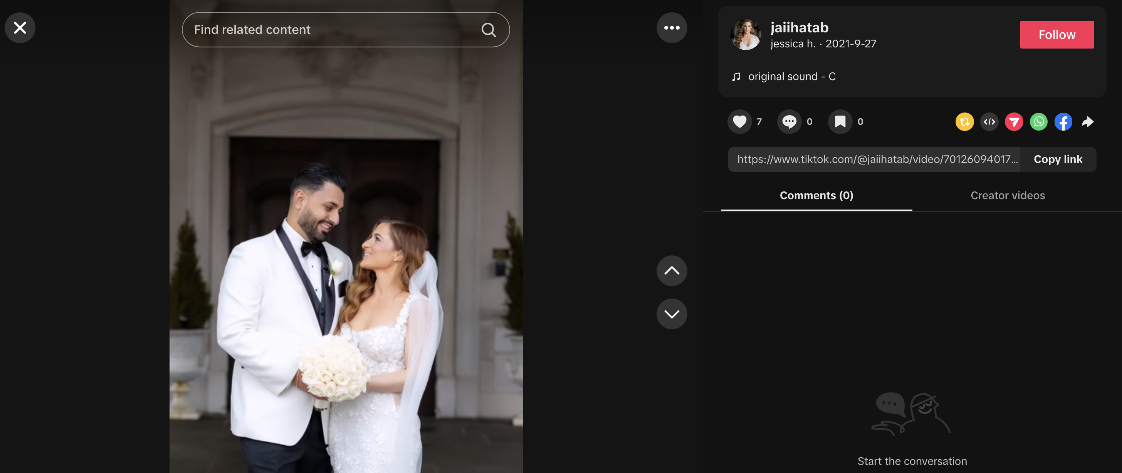Select the Comments (0) tab
Viewport: 1122px width, 473px height.
[816, 196]
